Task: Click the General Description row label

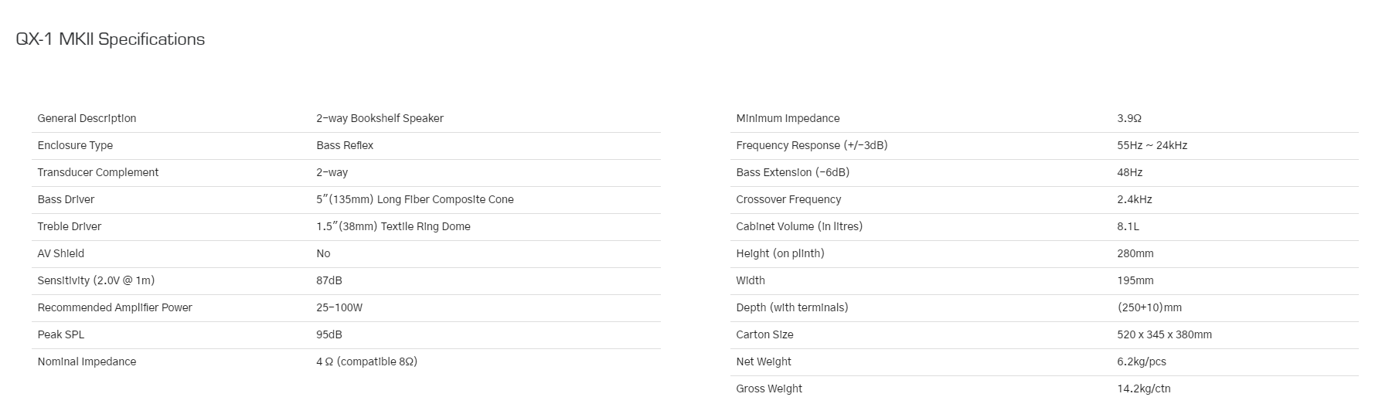Action: (87, 118)
